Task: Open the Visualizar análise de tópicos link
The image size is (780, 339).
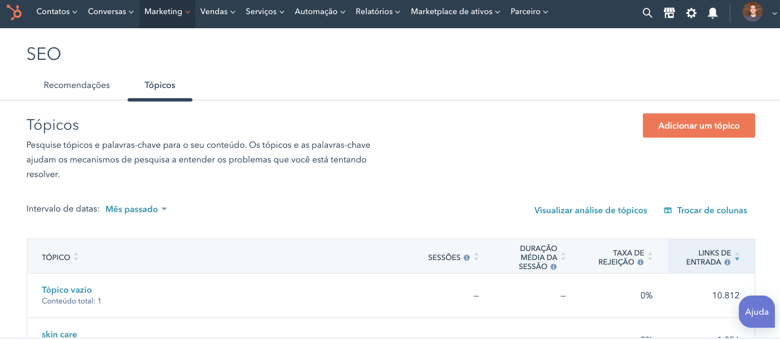Action: (x=590, y=210)
